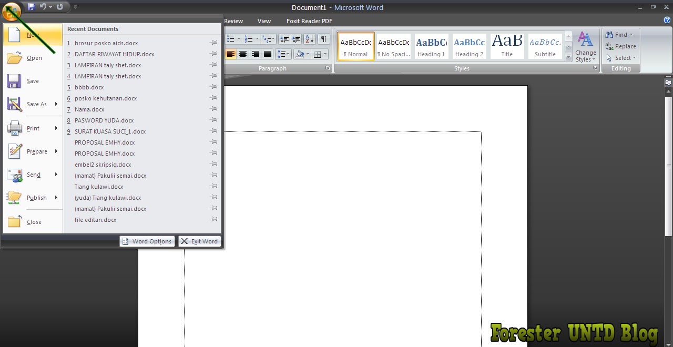Switch to the Review tab
Viewport: 673px width, 347px height.
pos(233,21)
